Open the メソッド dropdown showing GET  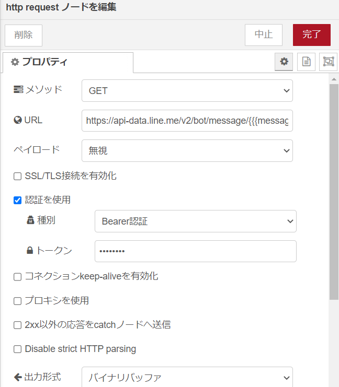(187, 90)
